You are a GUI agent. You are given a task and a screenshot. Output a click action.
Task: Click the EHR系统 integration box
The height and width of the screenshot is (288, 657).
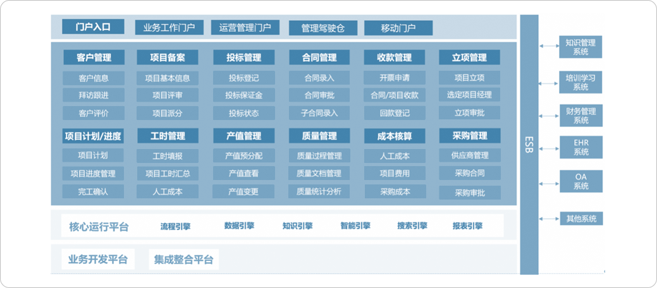click(580, 147)
